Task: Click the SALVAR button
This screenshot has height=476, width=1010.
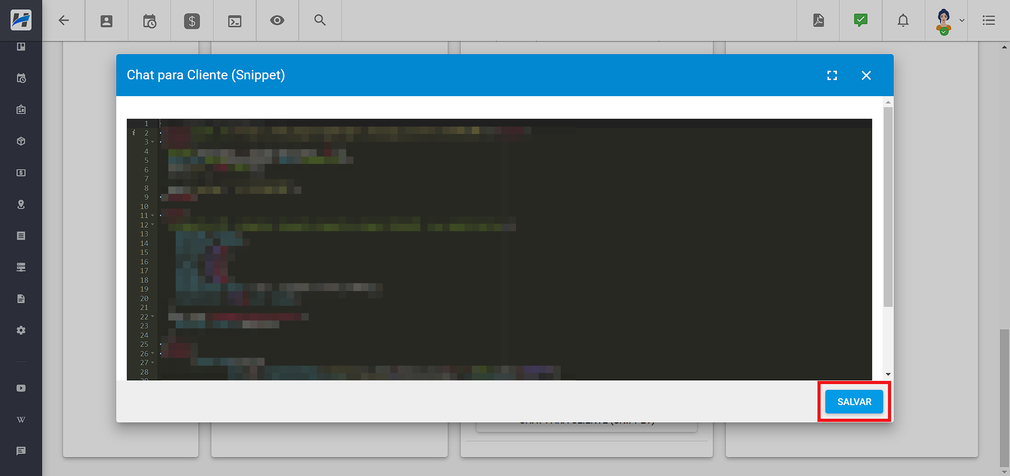Action: point(854,402)
